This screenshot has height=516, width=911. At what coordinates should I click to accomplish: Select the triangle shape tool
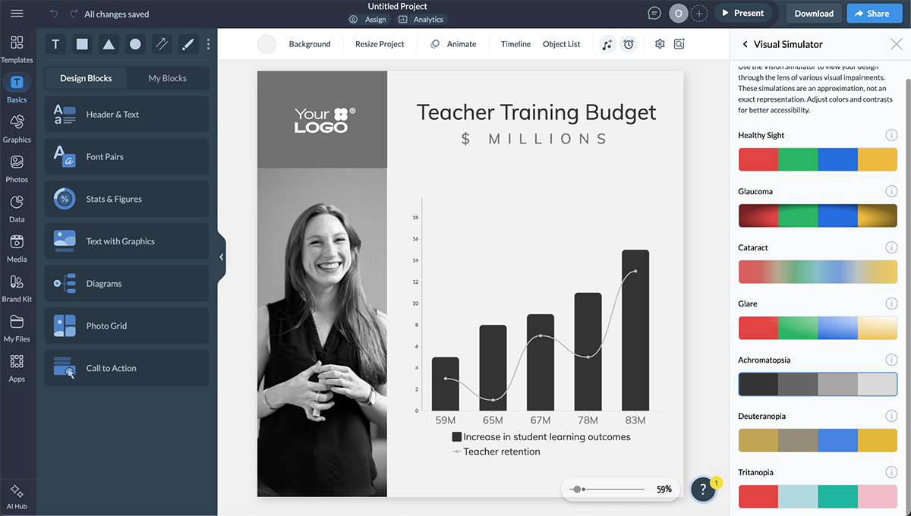[109, 44]
